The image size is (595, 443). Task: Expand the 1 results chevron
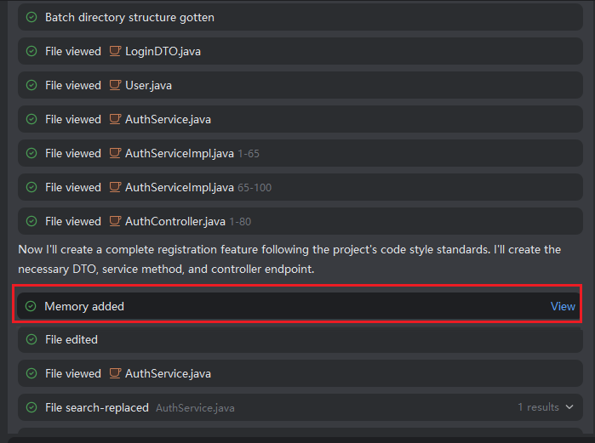[x=569, y=407]
